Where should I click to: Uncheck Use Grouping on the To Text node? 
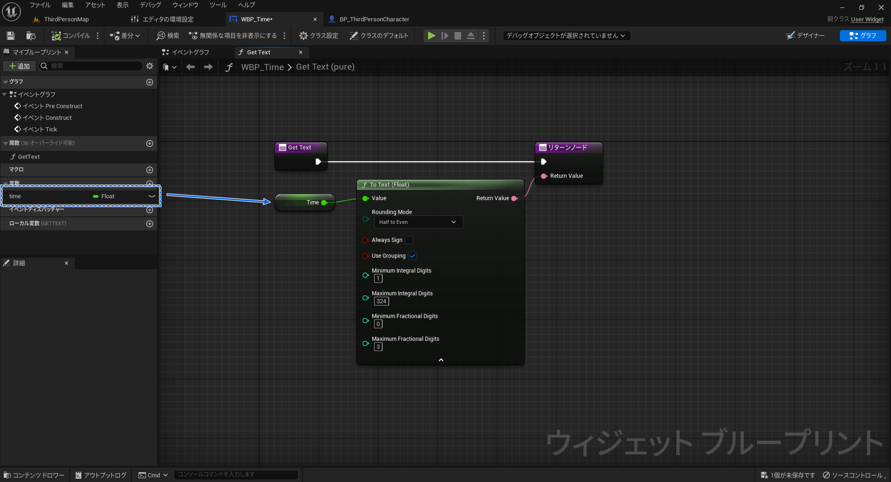(x=412, y=256)
